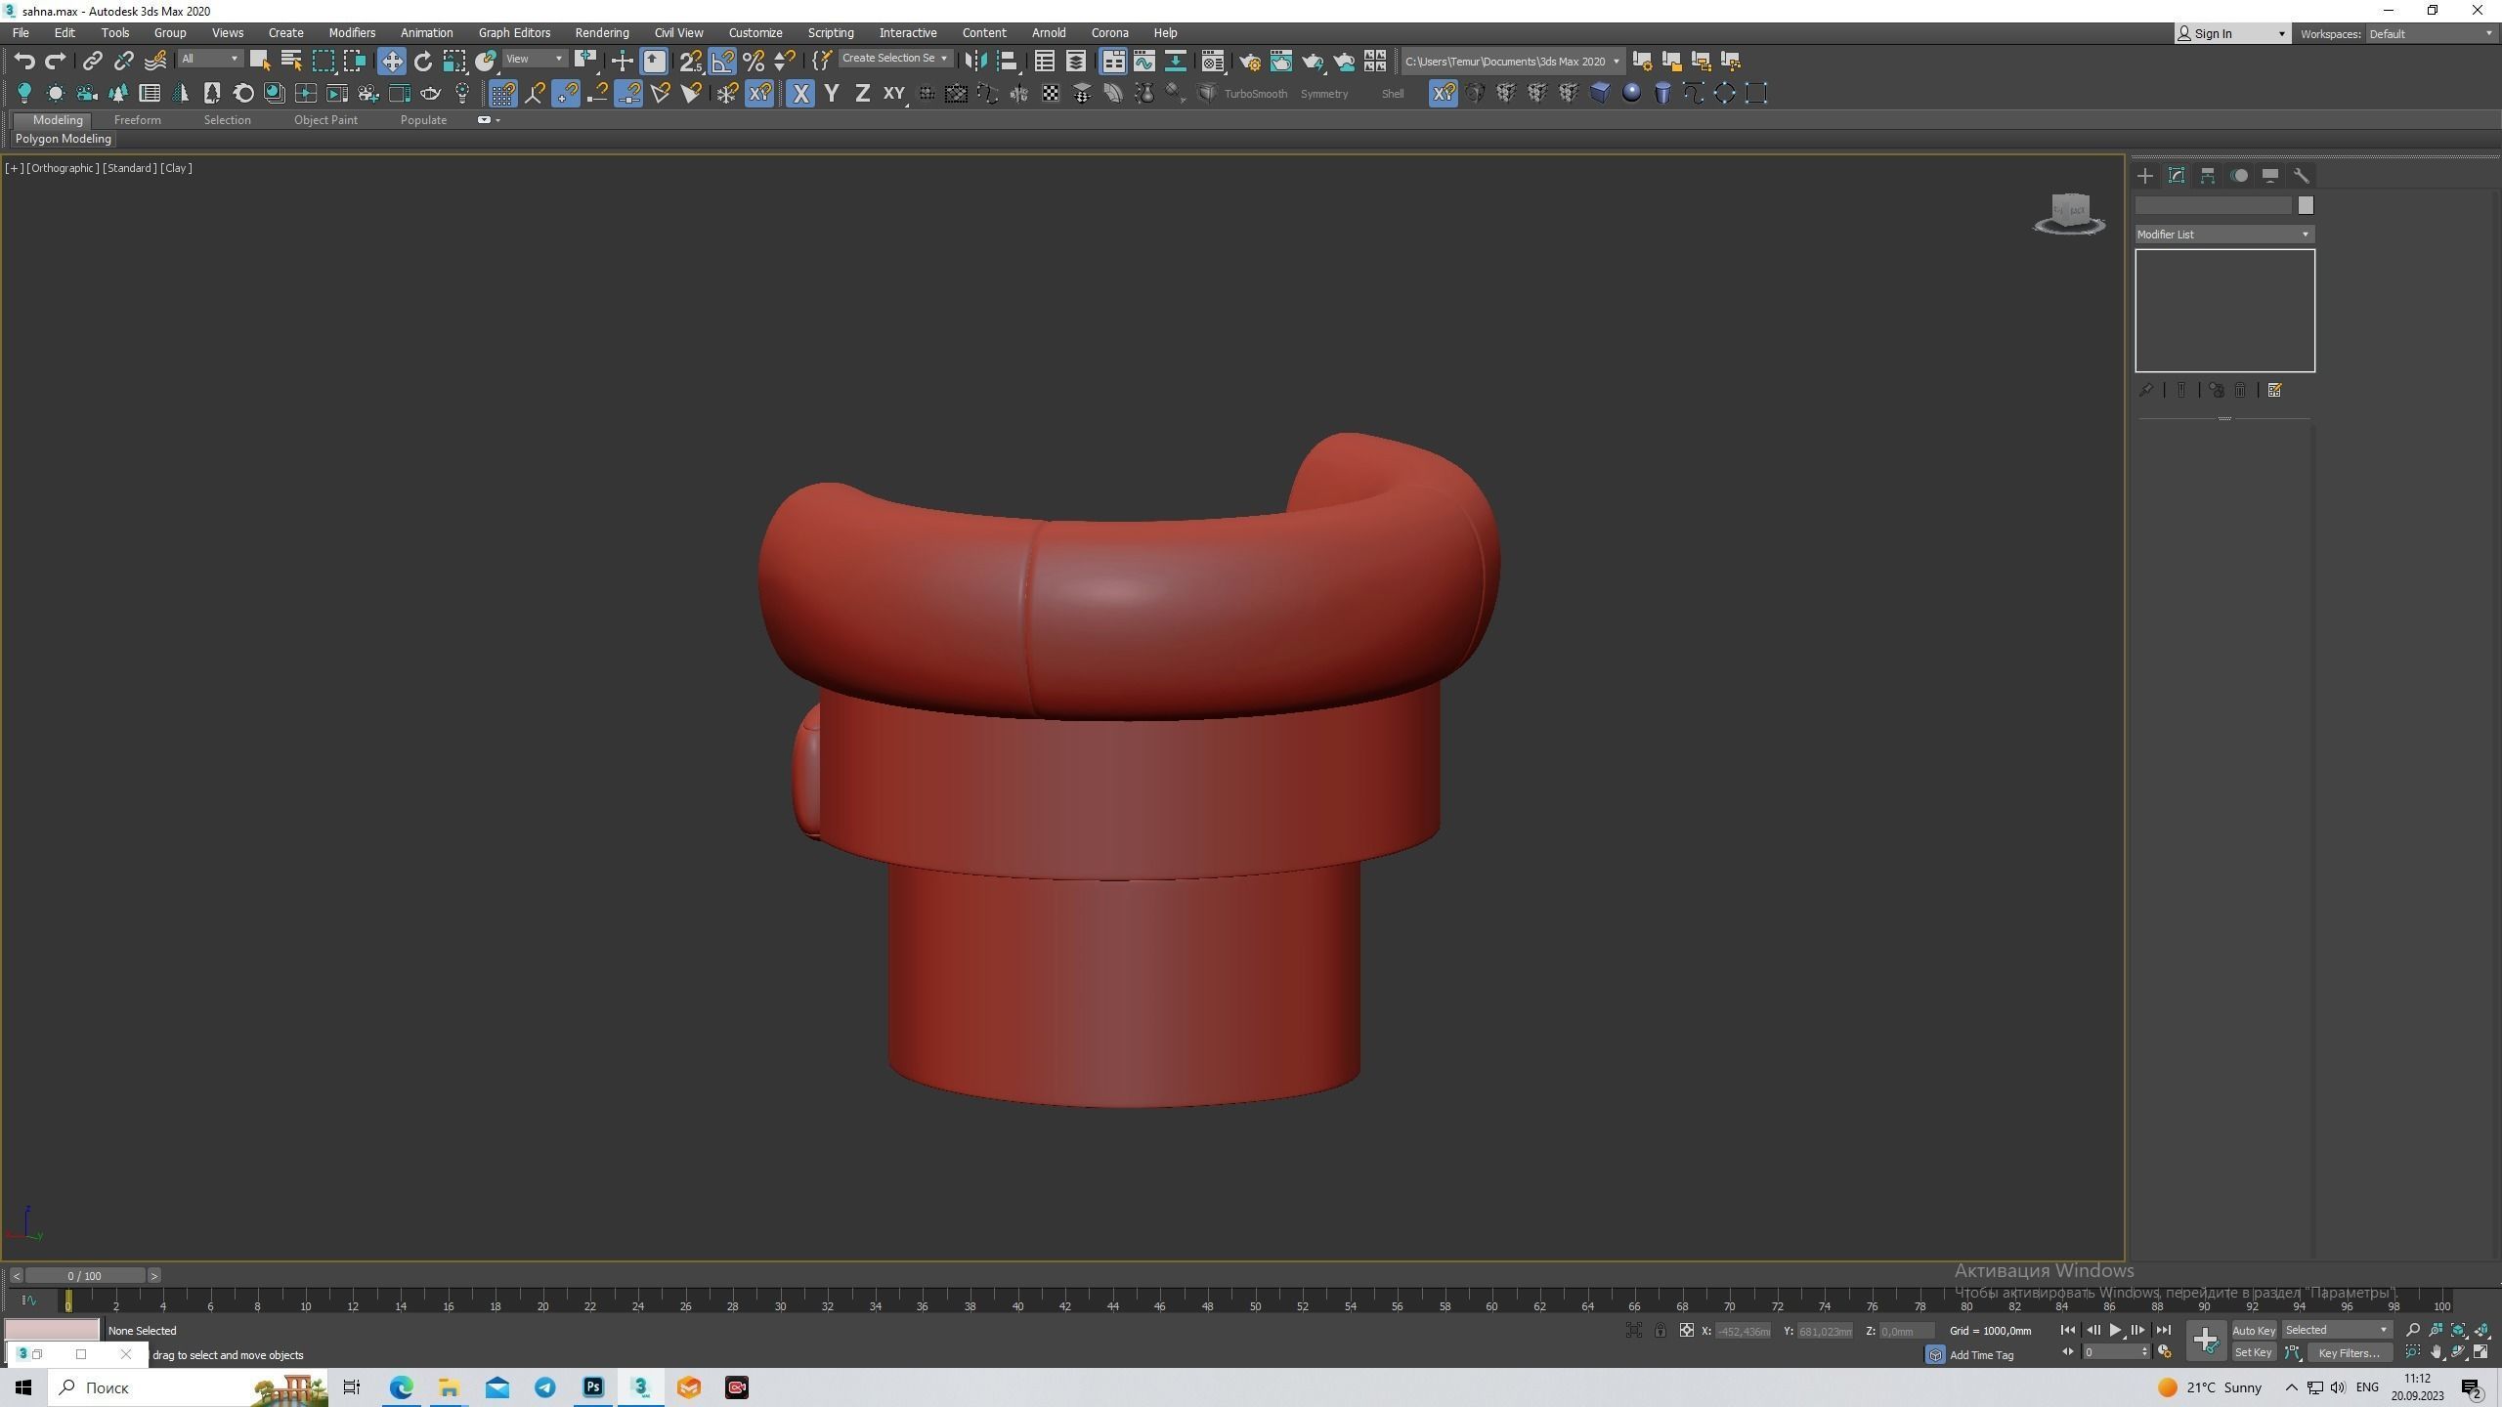Click the blue sphere primitive icon
The height and width of the screenshot is (1407, 2502).
pos(1631,93)
